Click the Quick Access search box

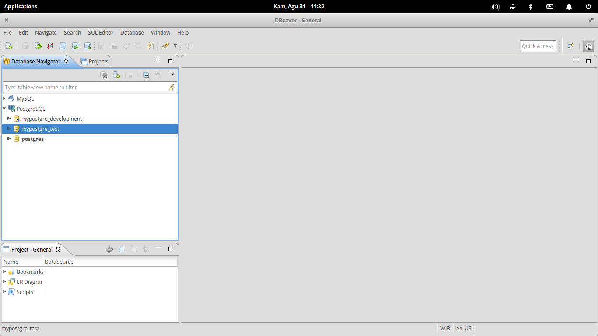(x=538, y=46)
